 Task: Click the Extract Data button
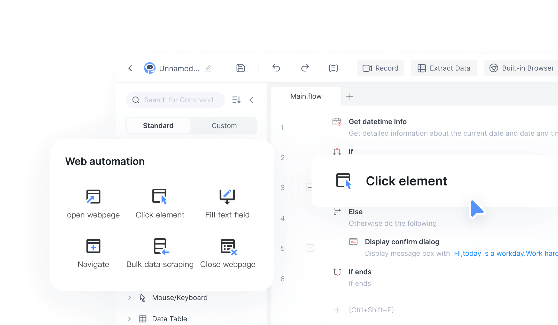(444, 68)
